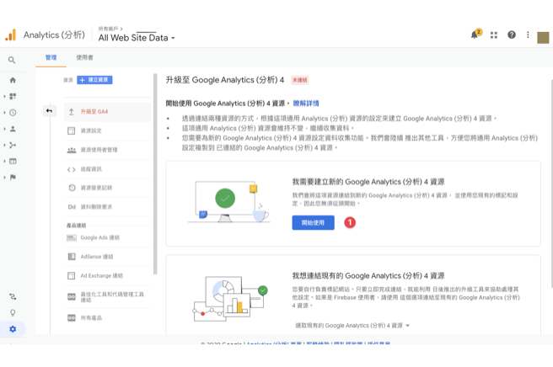
Task: Click the tracking info code brackets icon
Action: [x=72, y=169]
